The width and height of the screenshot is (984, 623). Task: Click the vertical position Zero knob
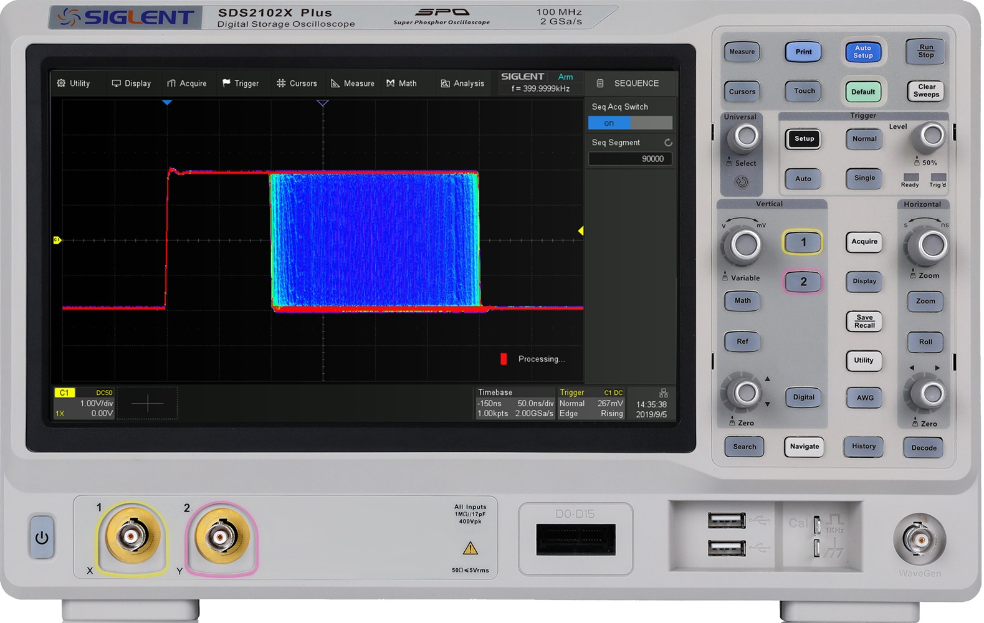click(745, 393)
